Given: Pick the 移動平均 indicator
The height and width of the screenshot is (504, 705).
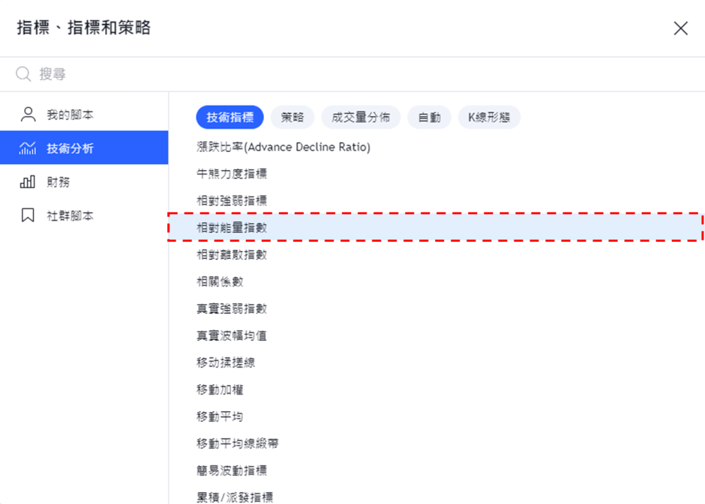Looking at the screenshot, I should pyautogui.click(x=220, y=416).
